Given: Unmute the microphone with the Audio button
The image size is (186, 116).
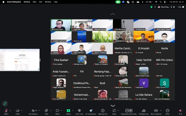Looking at the screenshot, I should tap(6, 112).
